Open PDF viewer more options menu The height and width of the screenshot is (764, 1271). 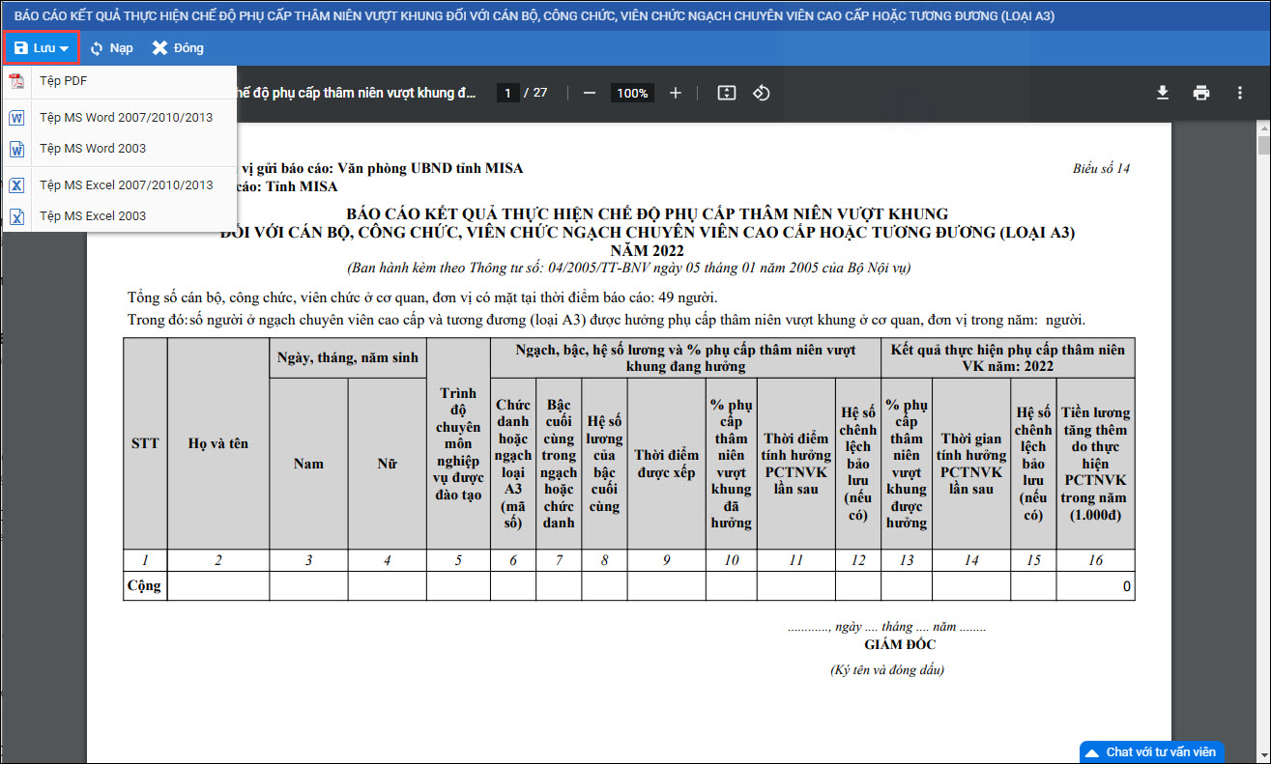[x=1240, y=93]
